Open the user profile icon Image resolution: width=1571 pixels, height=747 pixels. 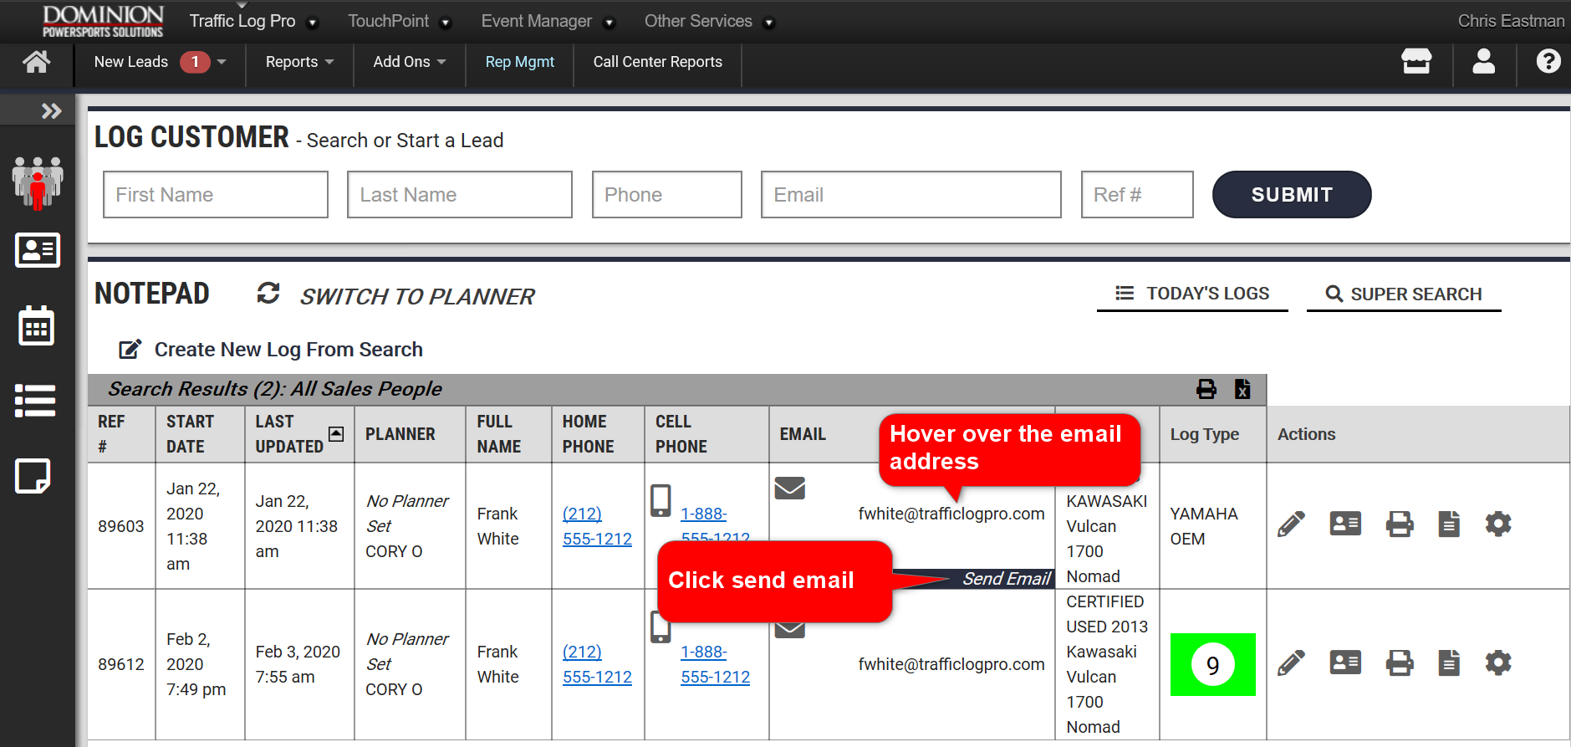tap(1484, 61)
